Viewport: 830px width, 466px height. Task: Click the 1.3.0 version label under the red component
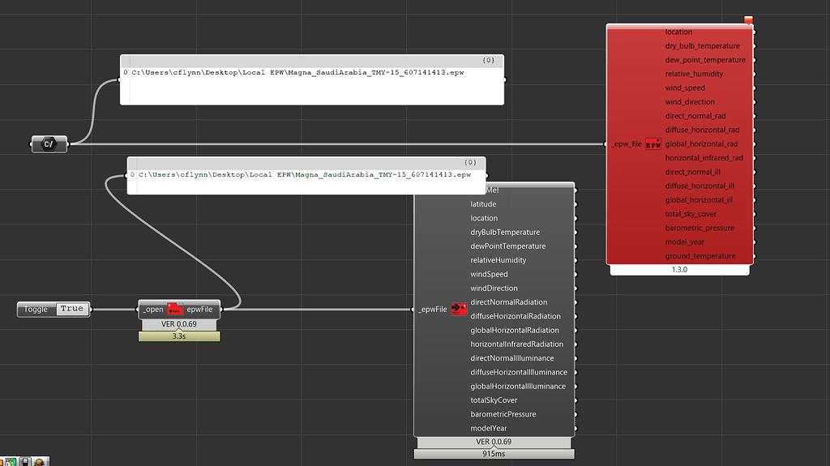pos(679,270)
